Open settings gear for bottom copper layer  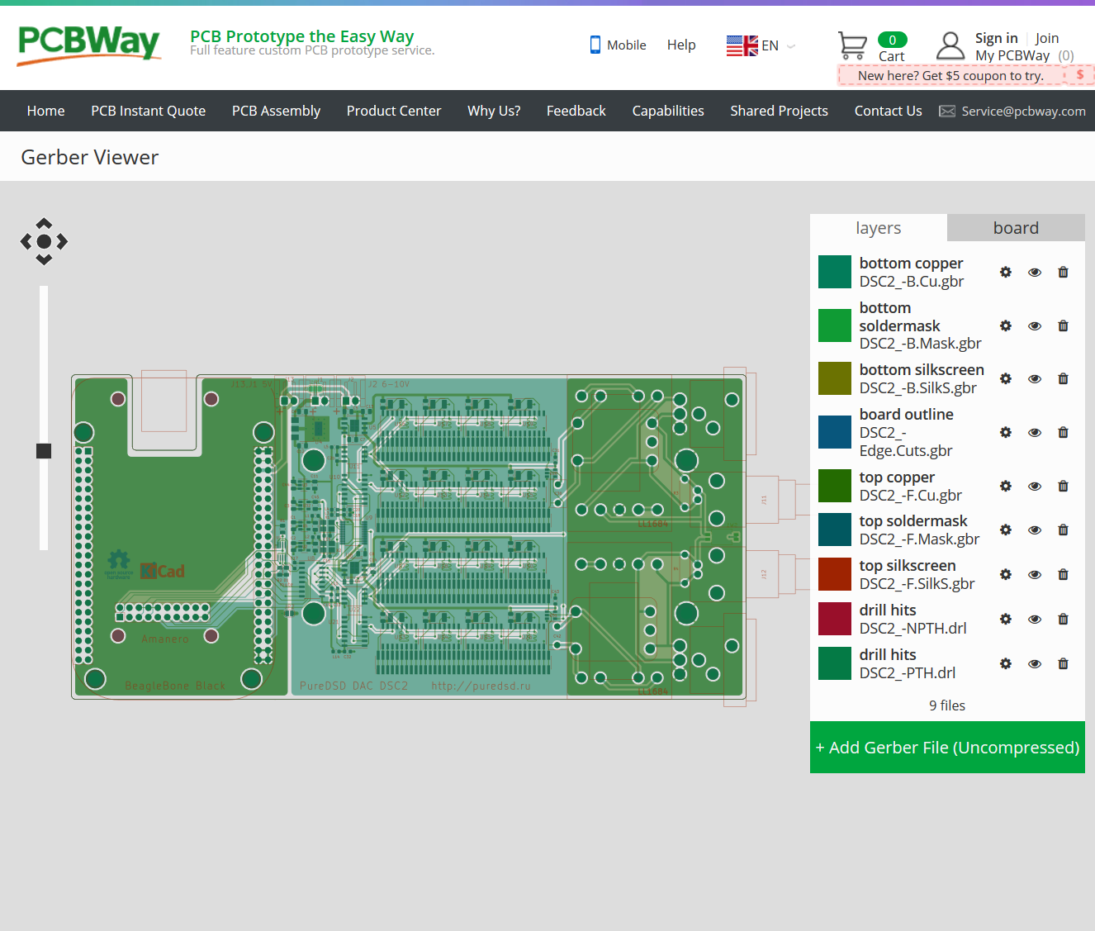[1005, 272]
